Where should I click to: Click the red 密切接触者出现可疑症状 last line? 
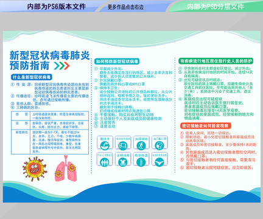click(217, 167)
